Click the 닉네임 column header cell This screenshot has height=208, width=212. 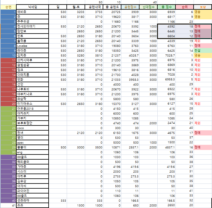click(32, 7)
